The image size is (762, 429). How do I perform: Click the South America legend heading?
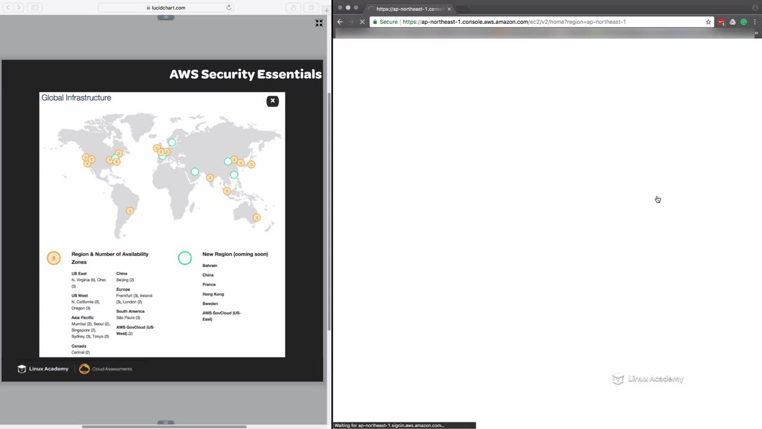130,311
